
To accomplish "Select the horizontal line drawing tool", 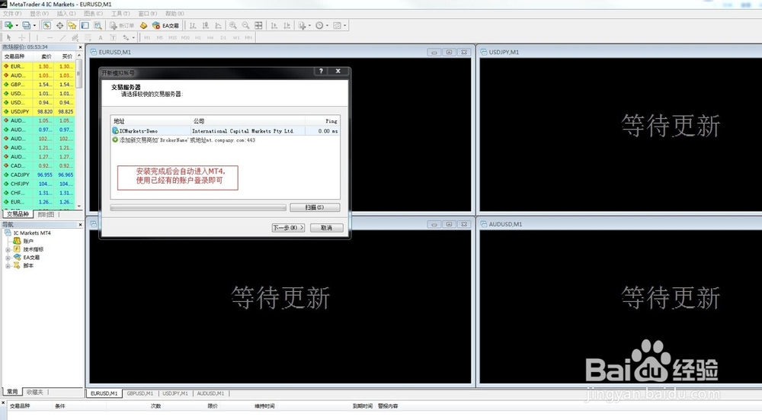I will tap(50, 37).
